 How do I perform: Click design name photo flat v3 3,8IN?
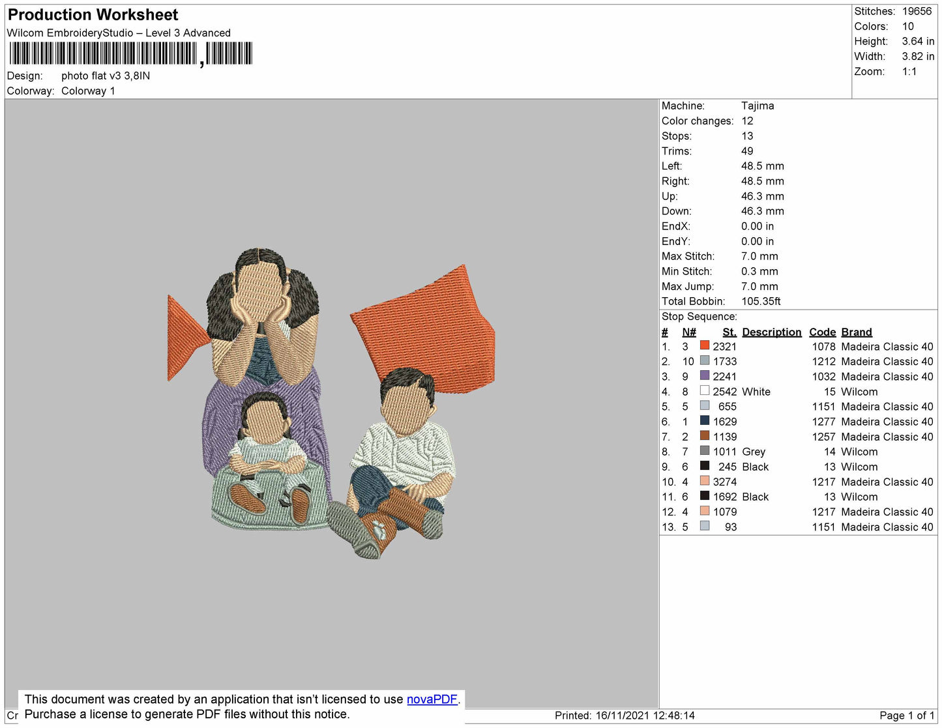(x=106, y=76)
